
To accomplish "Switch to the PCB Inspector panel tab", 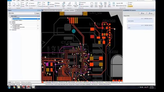I will point(17,82).
